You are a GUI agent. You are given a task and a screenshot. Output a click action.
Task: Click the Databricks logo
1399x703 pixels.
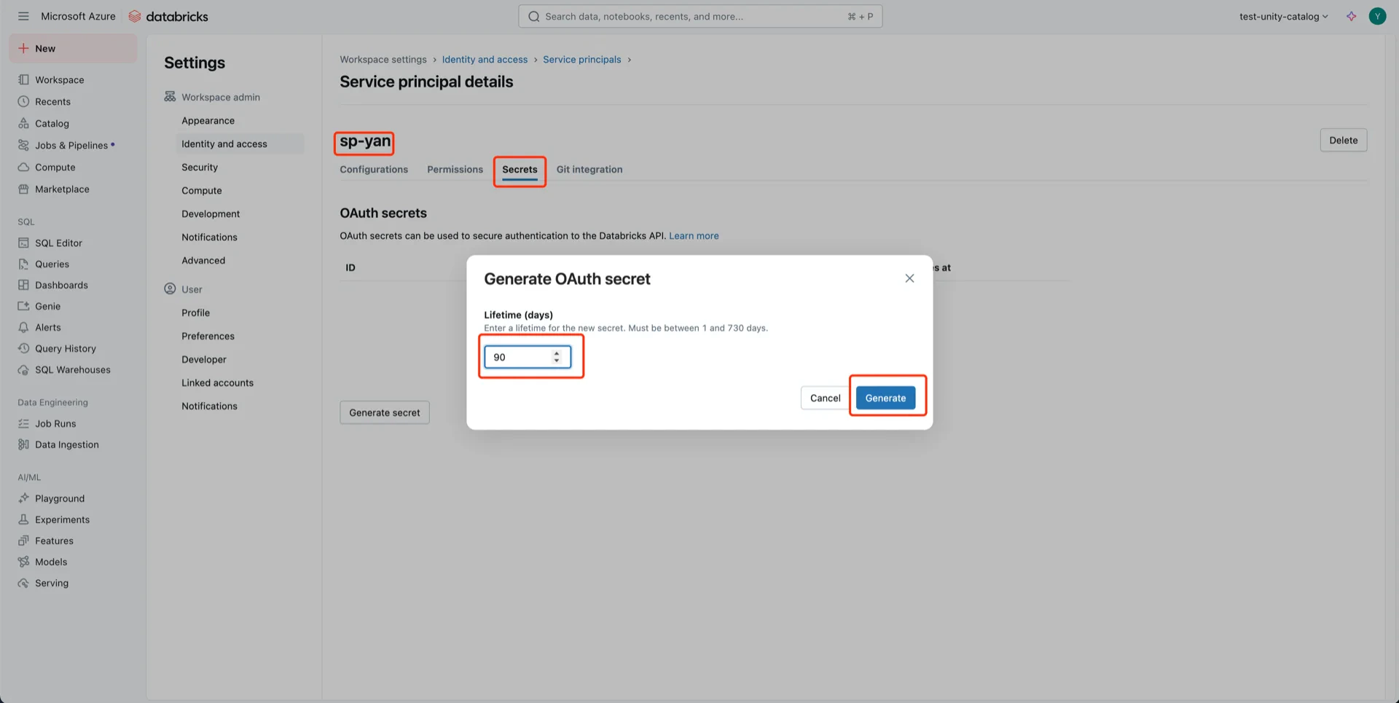point(168,16)
